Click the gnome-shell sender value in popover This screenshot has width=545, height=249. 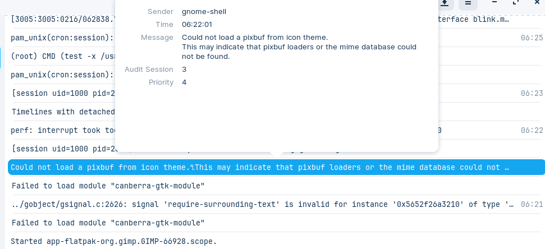tap(204, 11)
